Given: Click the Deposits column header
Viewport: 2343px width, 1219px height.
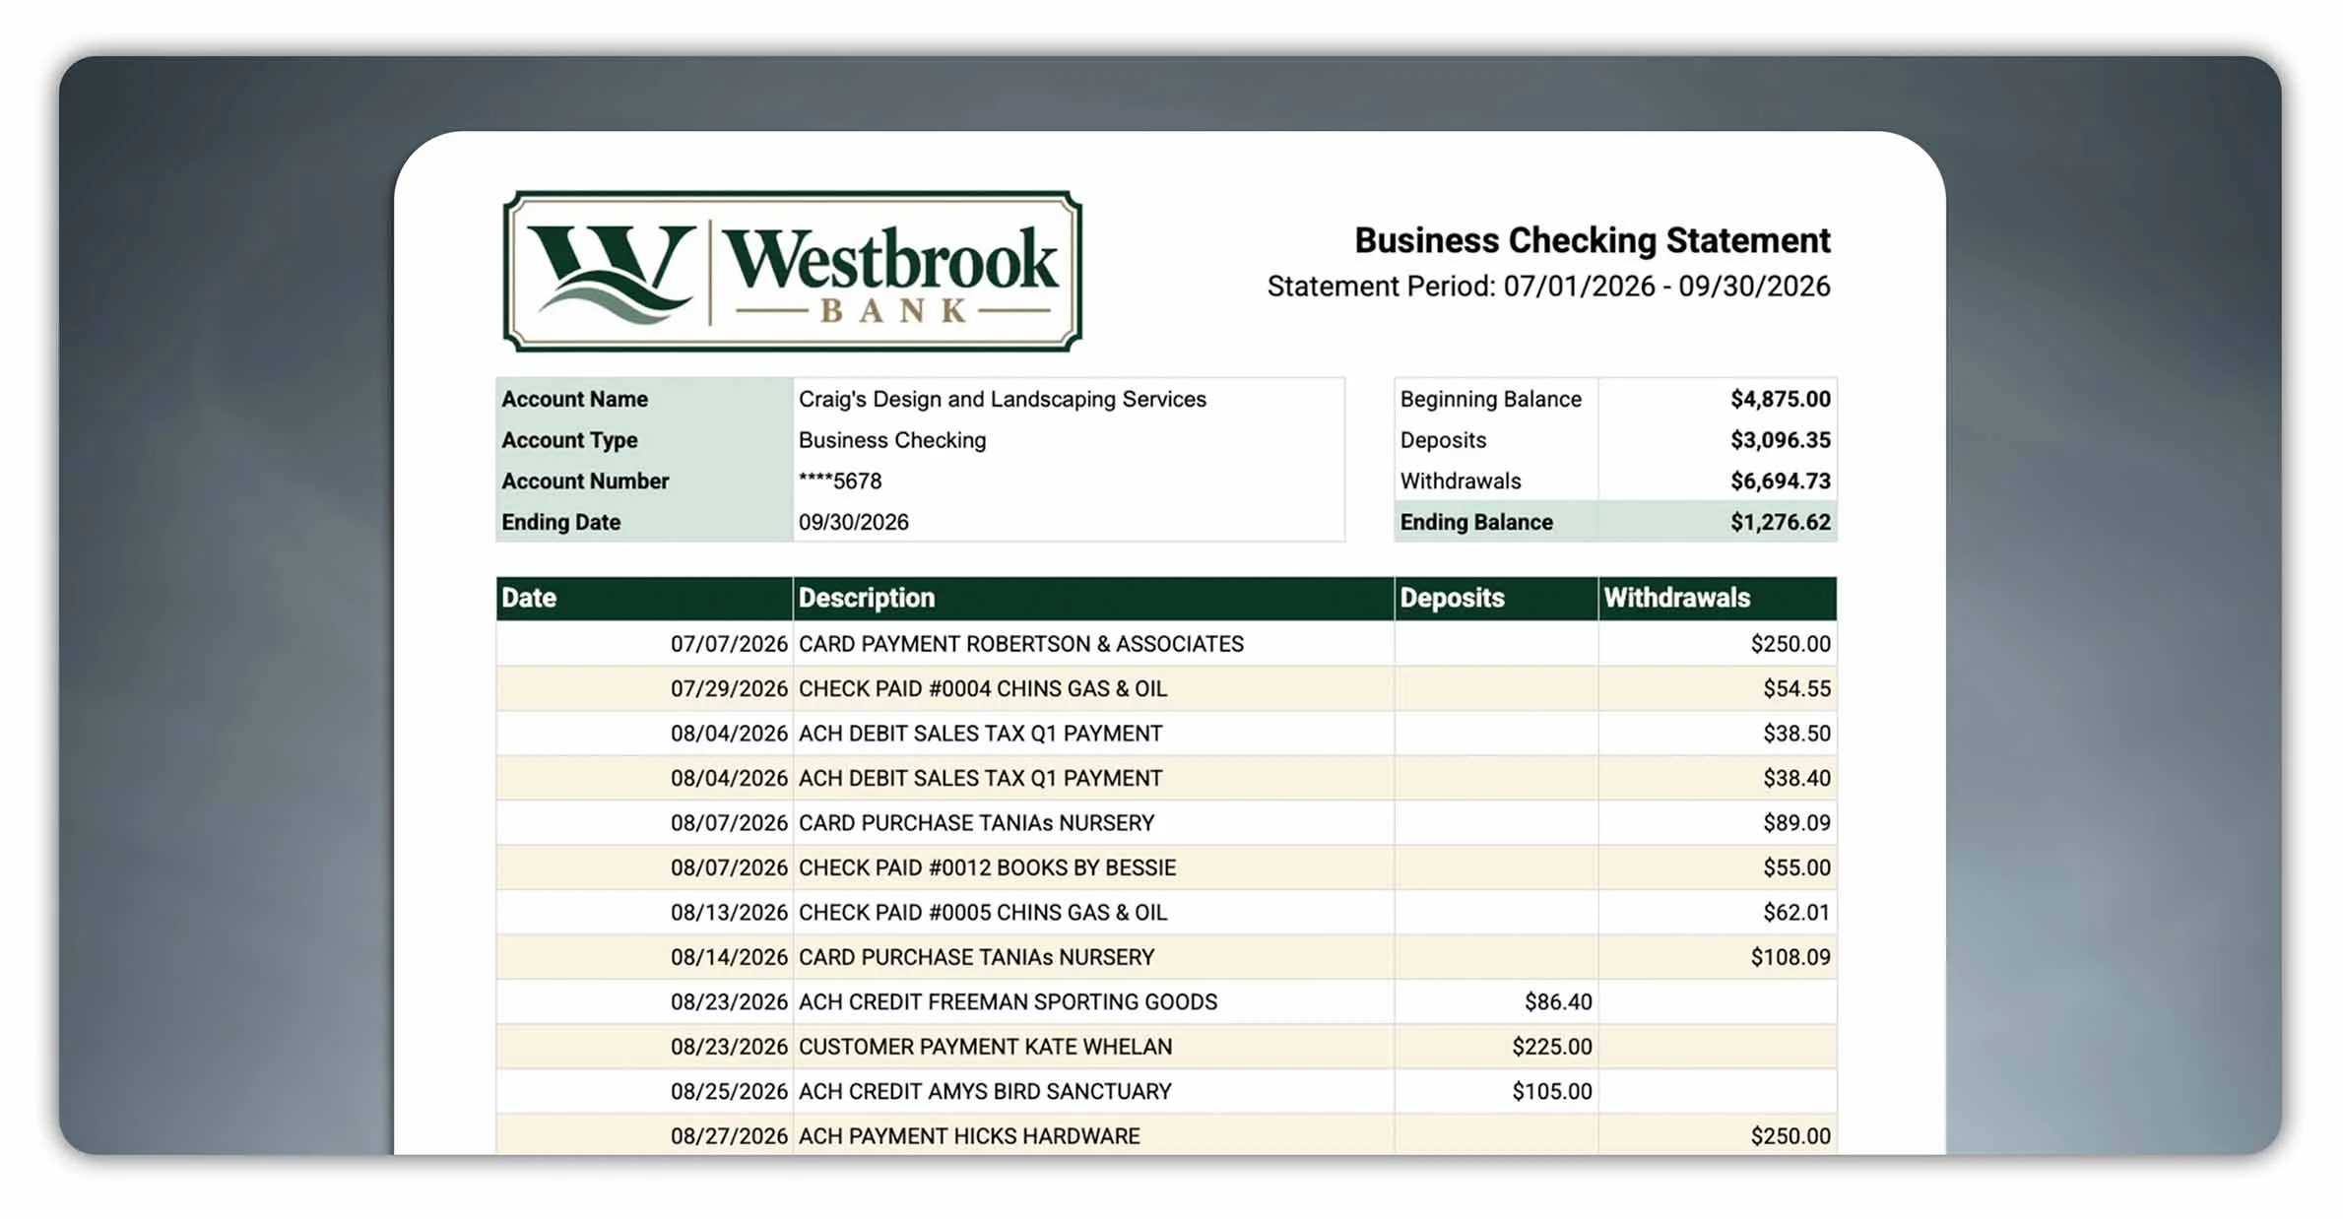Looking at the screenshot, I should pyautogui.click(x=1496, y=598).
